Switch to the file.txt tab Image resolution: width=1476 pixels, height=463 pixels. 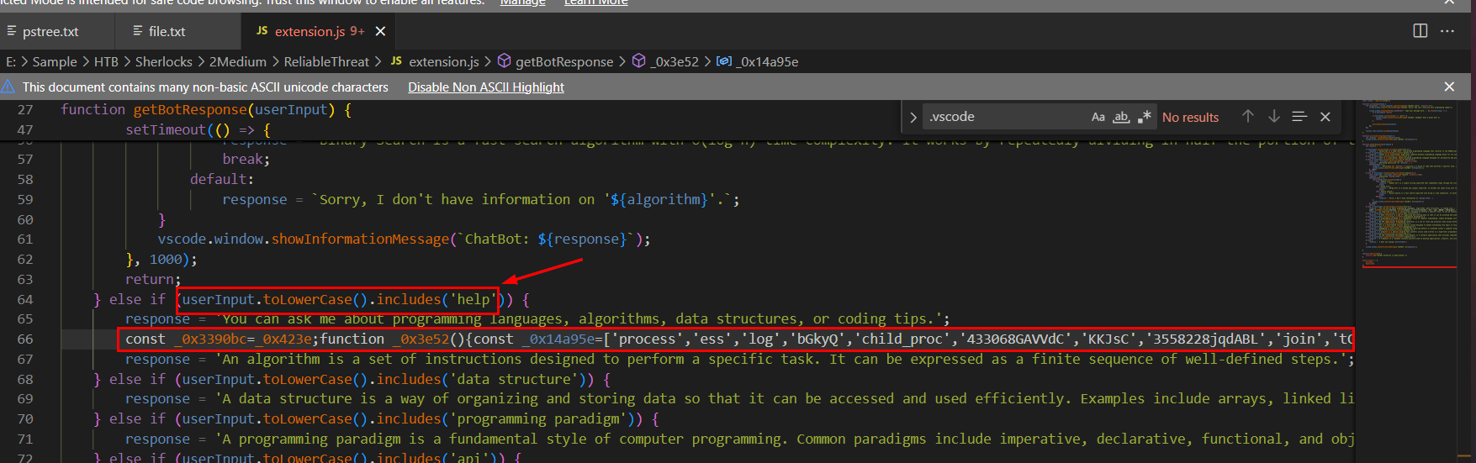click(167, 32)
